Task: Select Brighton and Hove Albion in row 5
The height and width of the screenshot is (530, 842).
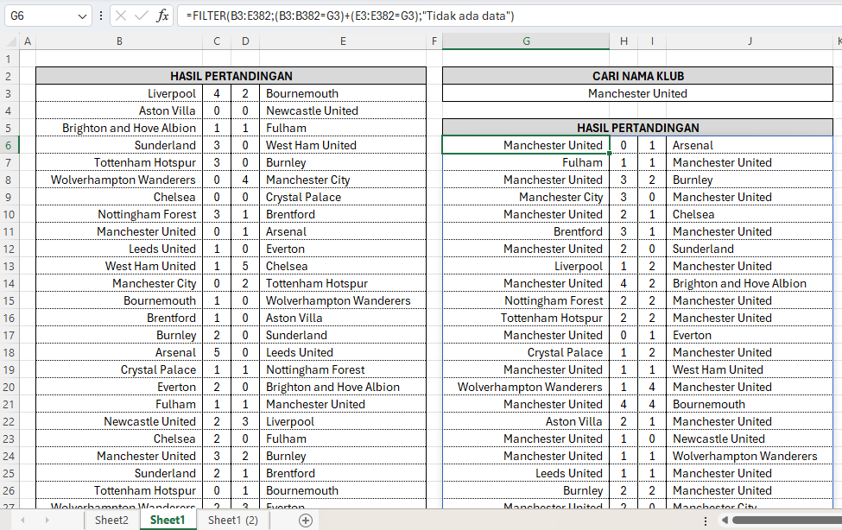Action: pyautogui.click(x=119, y=128)
